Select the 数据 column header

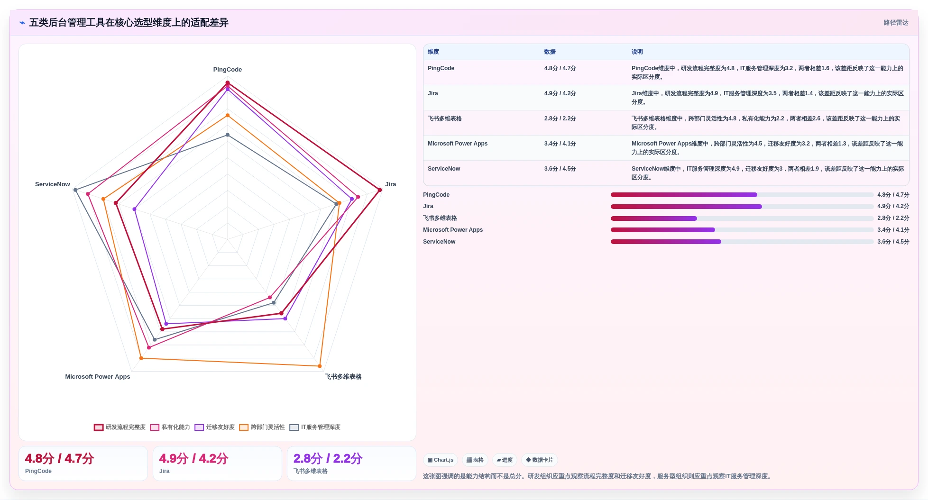pos(550,52)
